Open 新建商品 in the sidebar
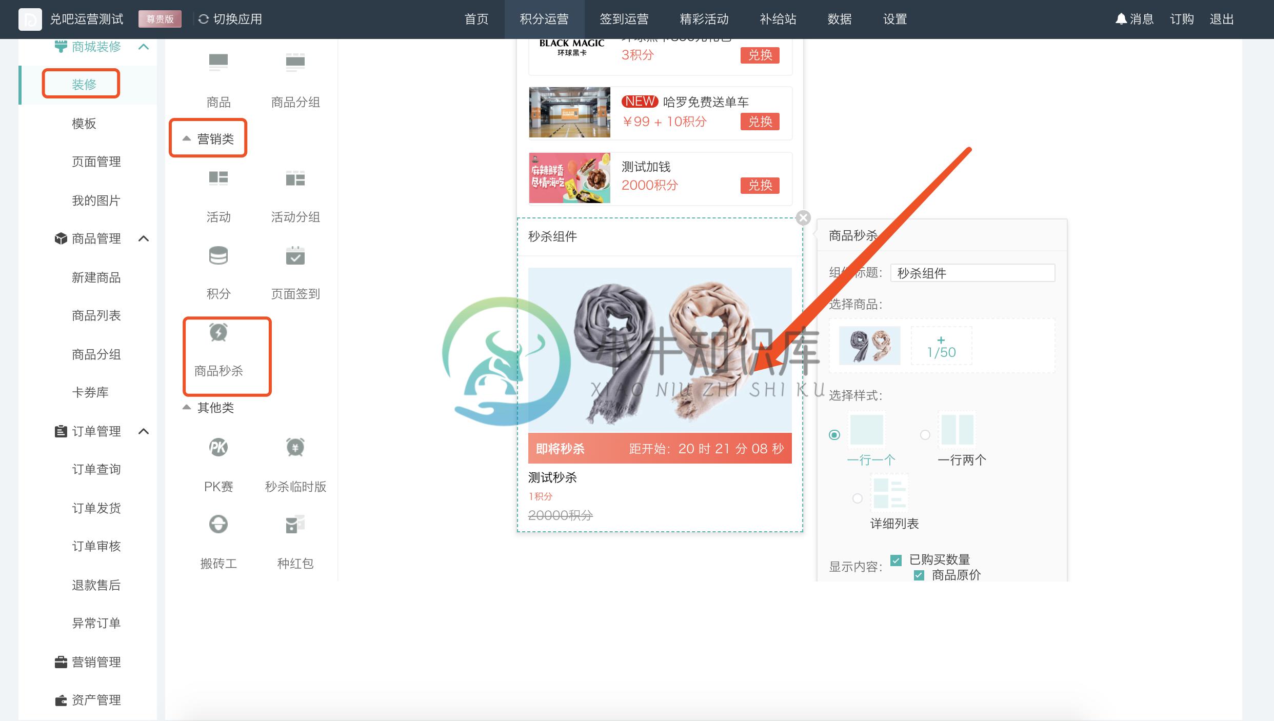Viewport: 1274px width, 721px height. point(96,277)
